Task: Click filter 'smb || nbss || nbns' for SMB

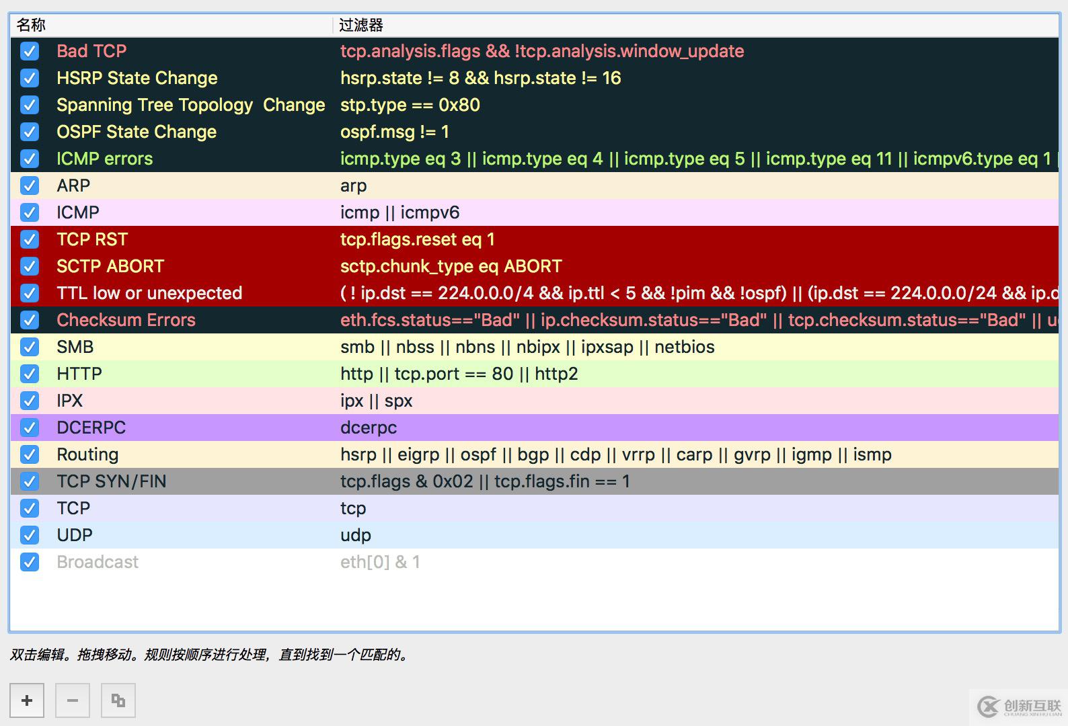Action: click(527, 347)
